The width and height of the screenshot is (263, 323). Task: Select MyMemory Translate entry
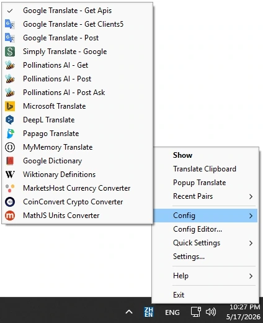[78, 147]
